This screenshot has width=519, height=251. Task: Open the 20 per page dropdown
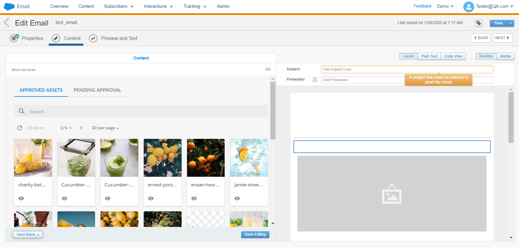(x=105, y=128)
